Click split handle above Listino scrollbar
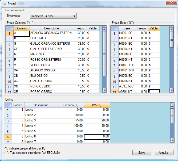Screen dimensions: 178x161 172,103
